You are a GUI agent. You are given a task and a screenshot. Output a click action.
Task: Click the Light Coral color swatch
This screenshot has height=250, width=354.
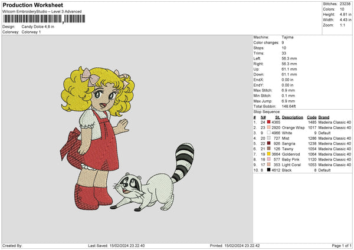point(268,165)
